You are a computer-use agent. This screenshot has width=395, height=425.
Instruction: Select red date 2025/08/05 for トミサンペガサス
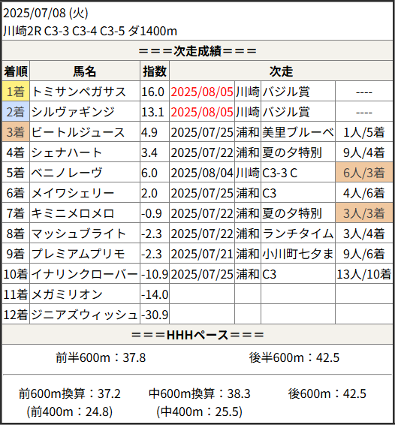tap(202, 92)
